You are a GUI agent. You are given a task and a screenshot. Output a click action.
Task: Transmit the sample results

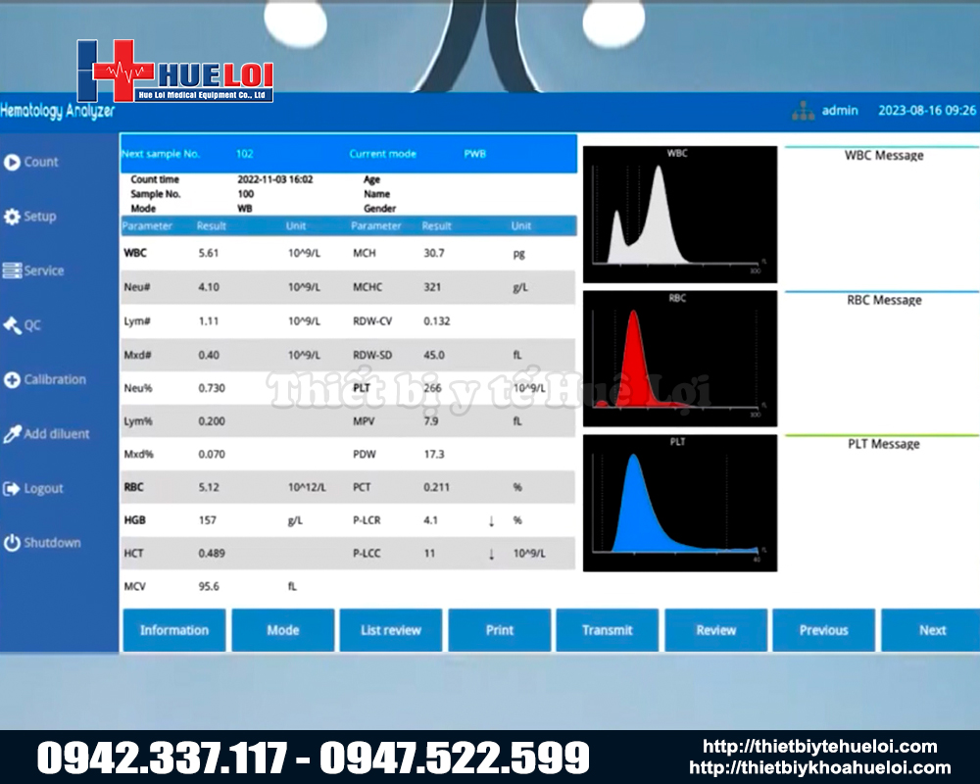tap(608, 630)
